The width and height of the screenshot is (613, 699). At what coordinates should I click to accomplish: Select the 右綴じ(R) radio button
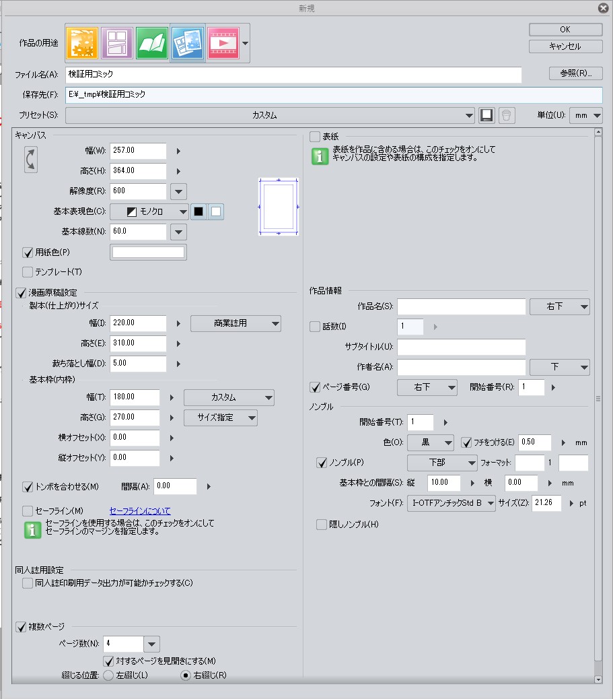coord(186,675)
